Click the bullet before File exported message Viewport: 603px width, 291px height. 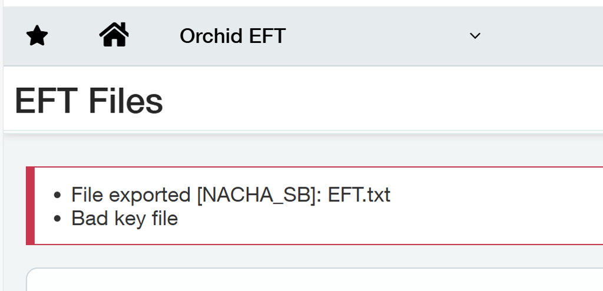pyautogui.click(x=57, y=195)
